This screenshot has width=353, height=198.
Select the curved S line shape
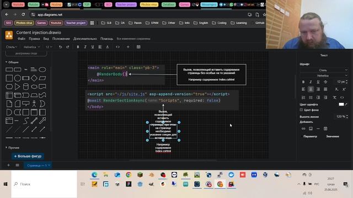[26, 121]
